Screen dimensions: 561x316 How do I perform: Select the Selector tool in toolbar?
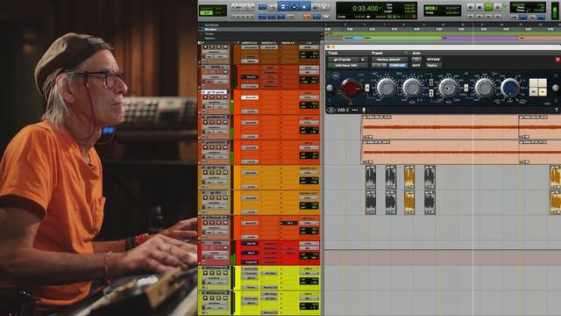tap(295, 7)
